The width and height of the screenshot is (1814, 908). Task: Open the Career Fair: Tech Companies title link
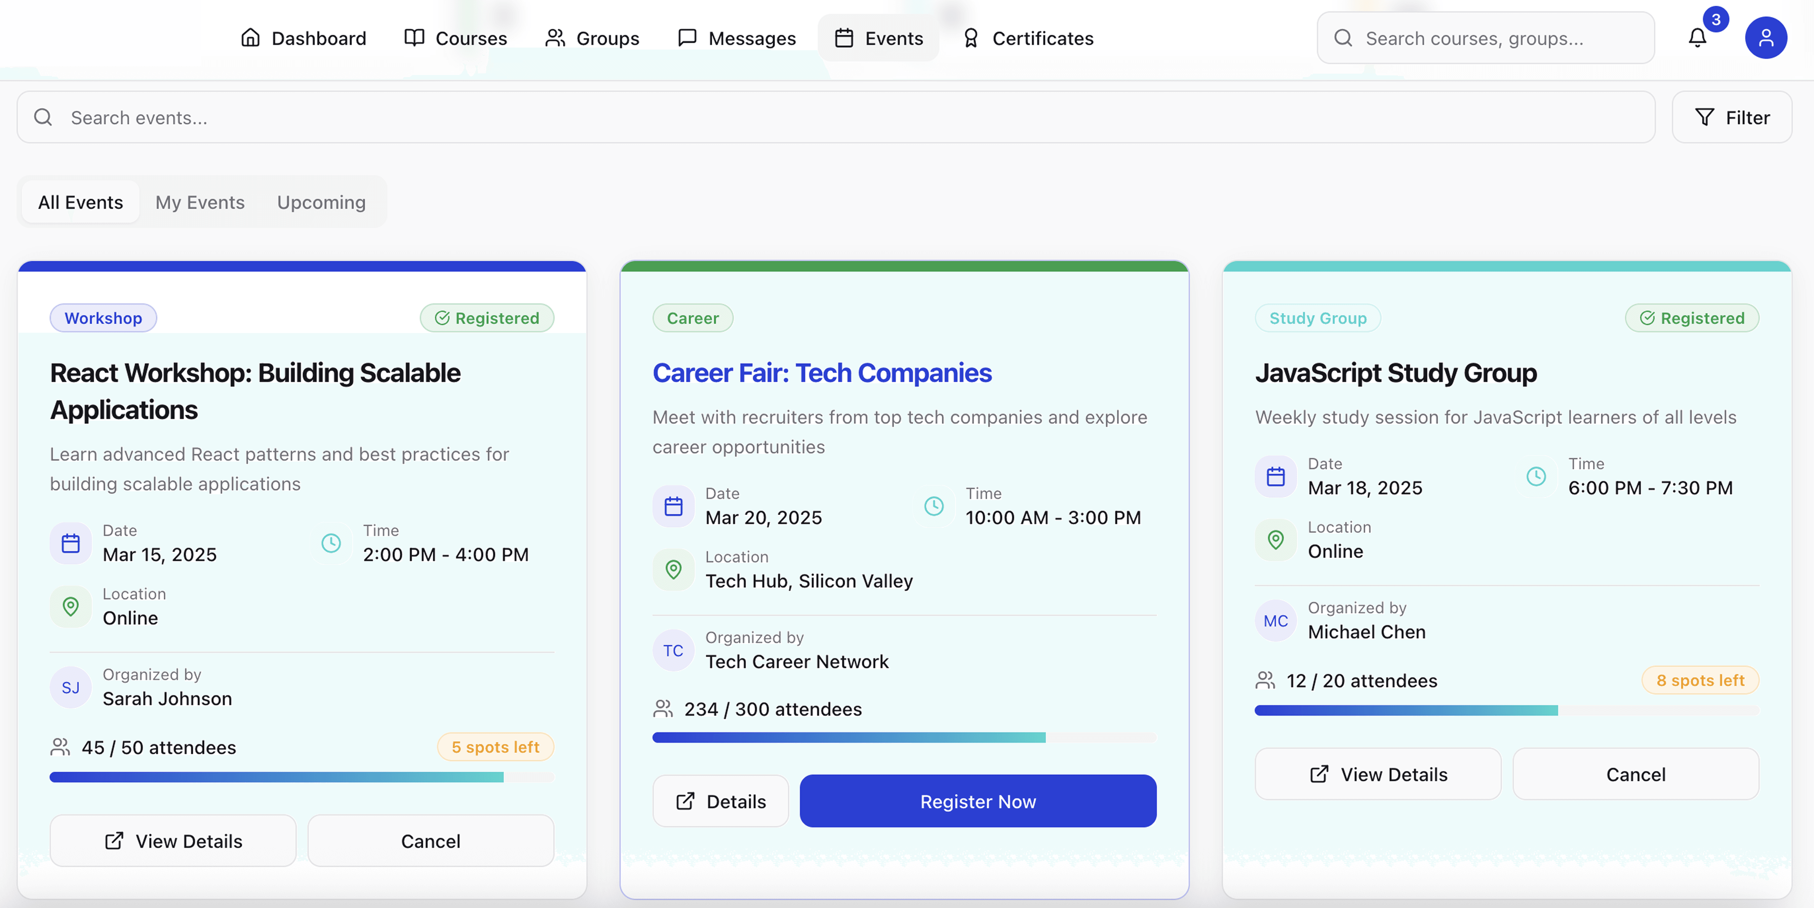(x=822, y=373)
